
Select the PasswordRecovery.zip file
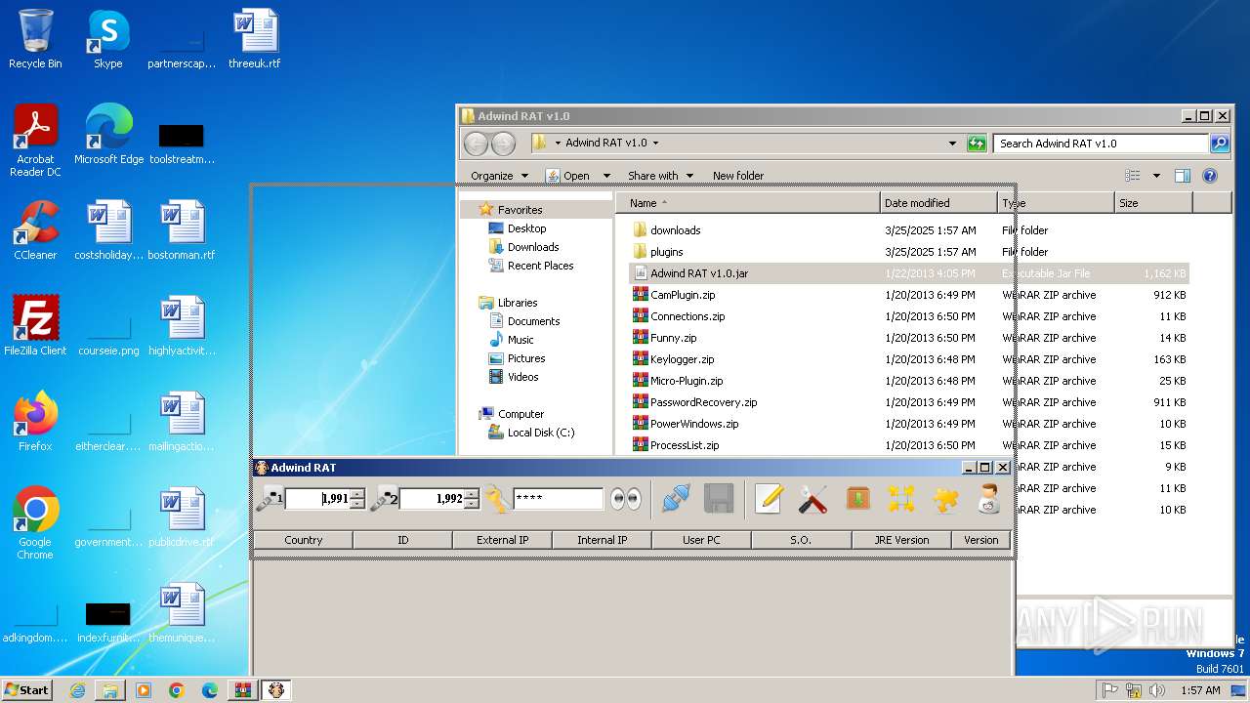(703, 402)
